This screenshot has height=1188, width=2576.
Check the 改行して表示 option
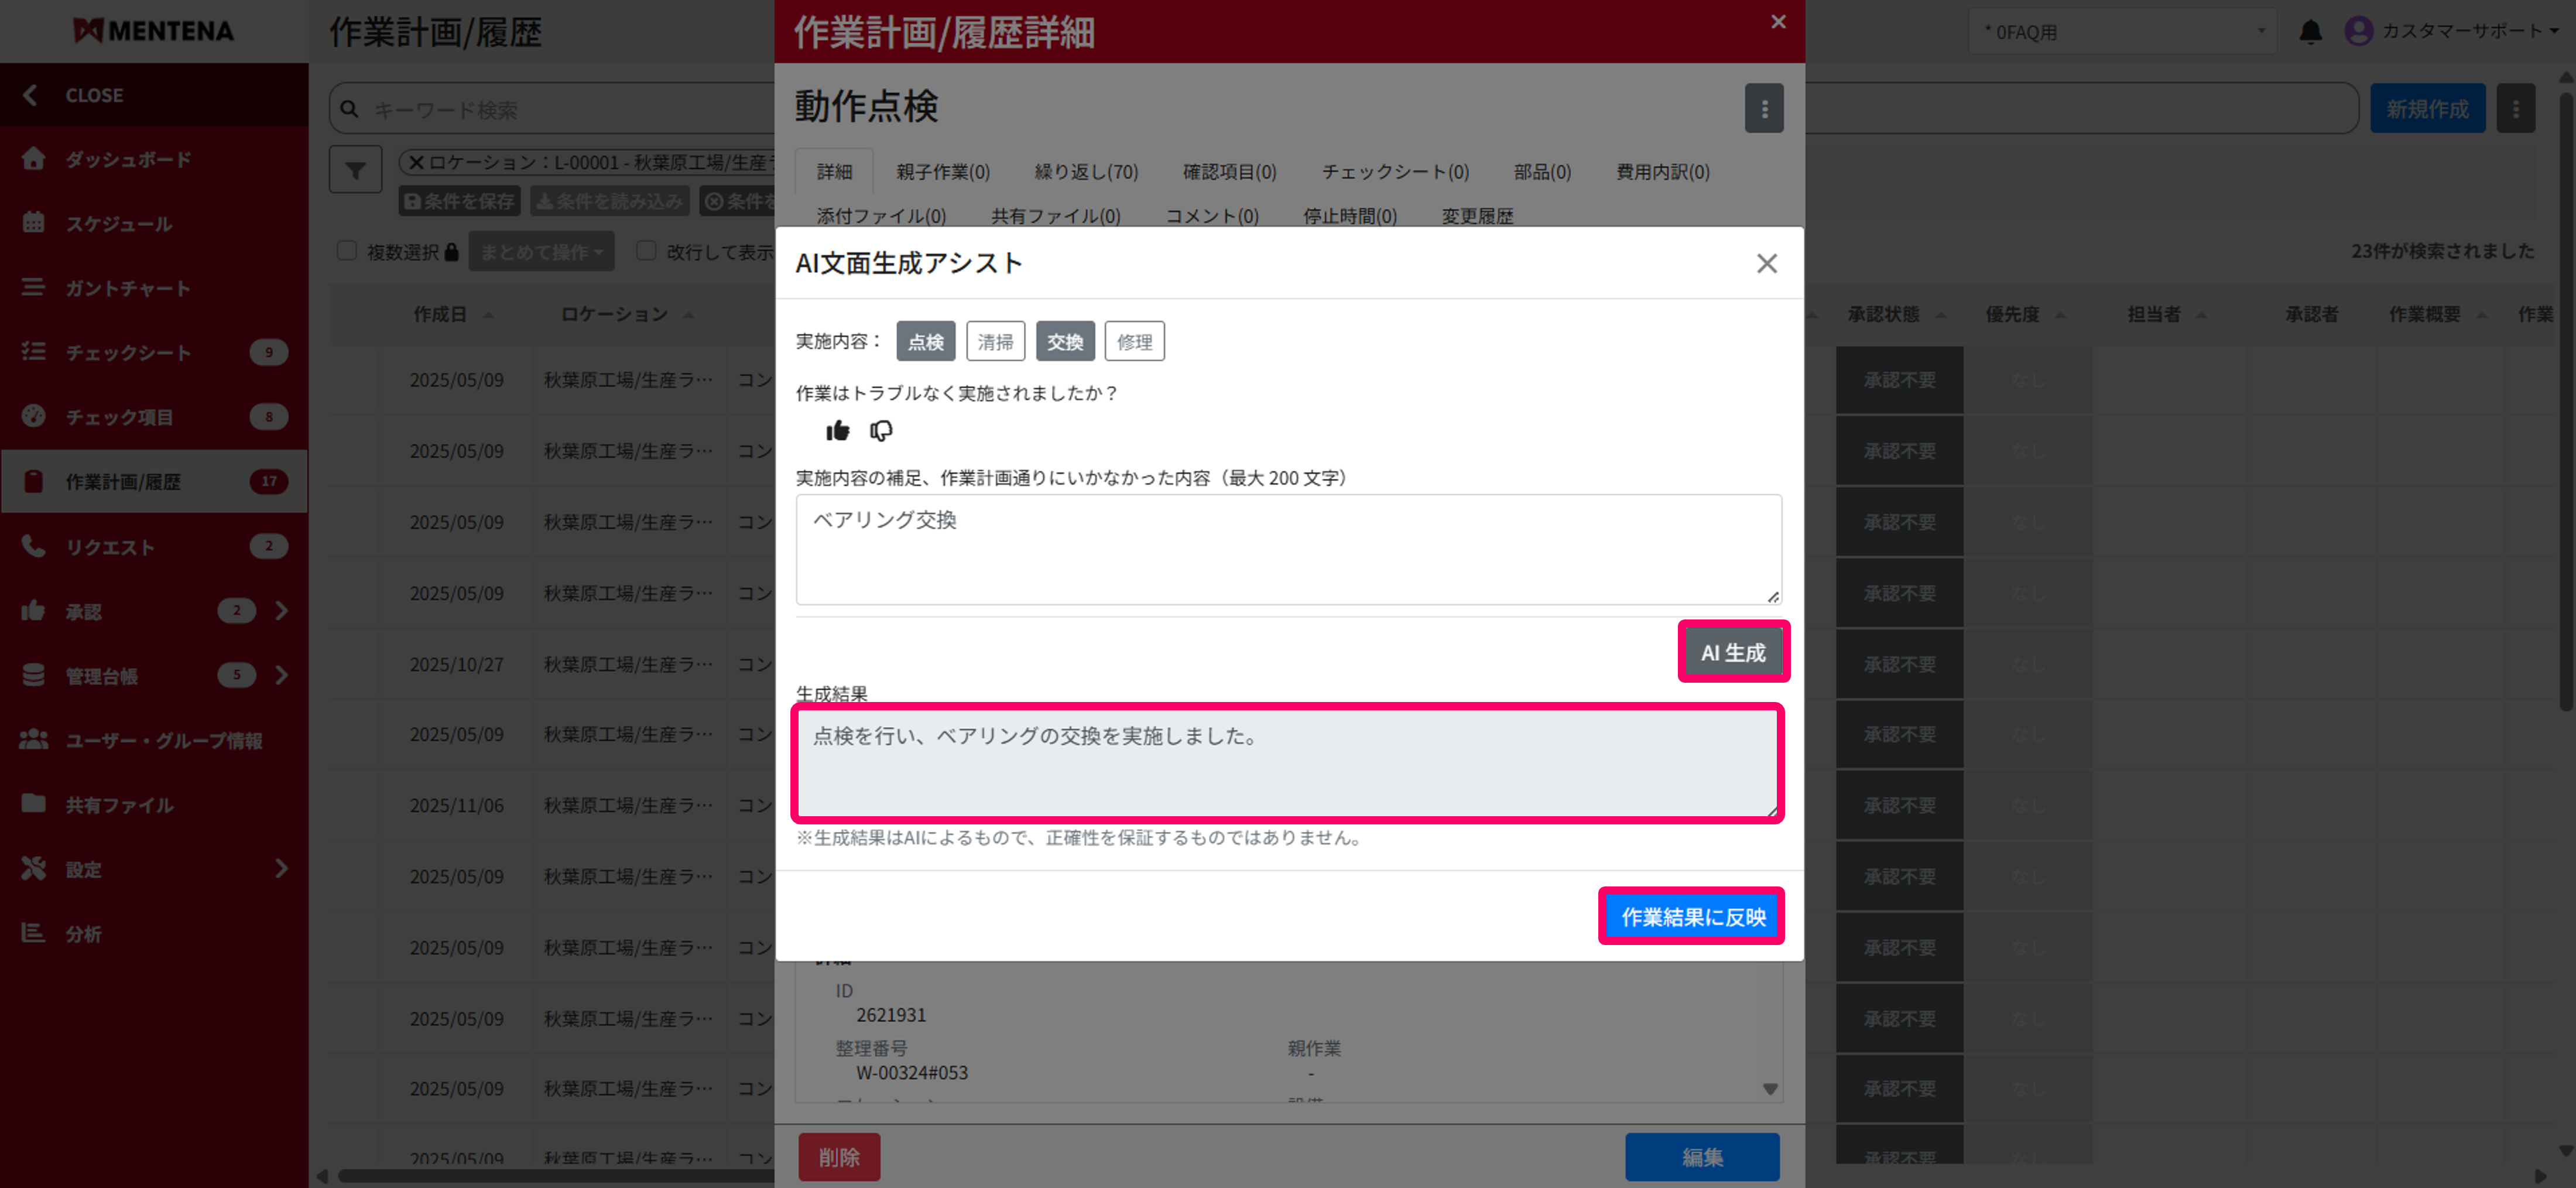point(646,250)
